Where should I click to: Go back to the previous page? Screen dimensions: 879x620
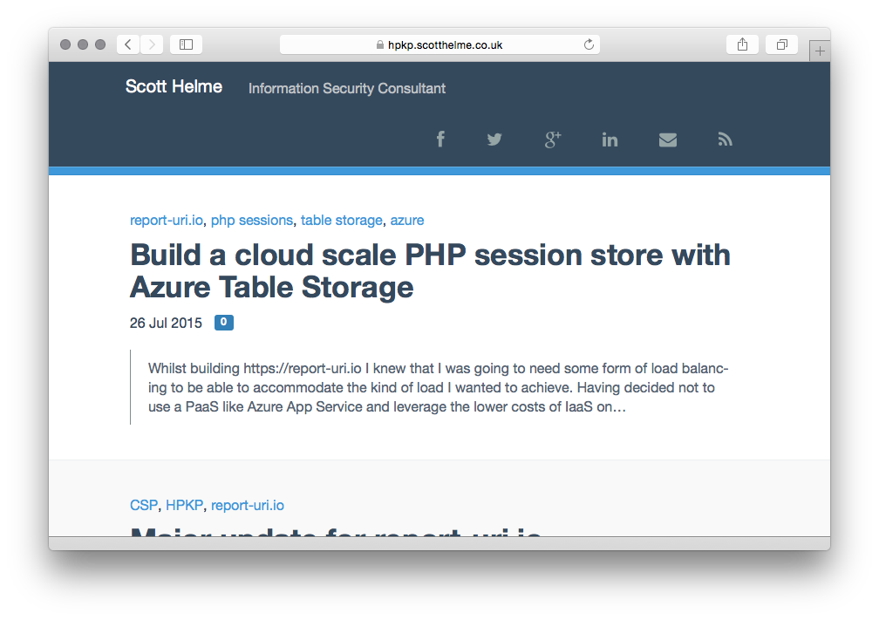click(x=128, y=44)
